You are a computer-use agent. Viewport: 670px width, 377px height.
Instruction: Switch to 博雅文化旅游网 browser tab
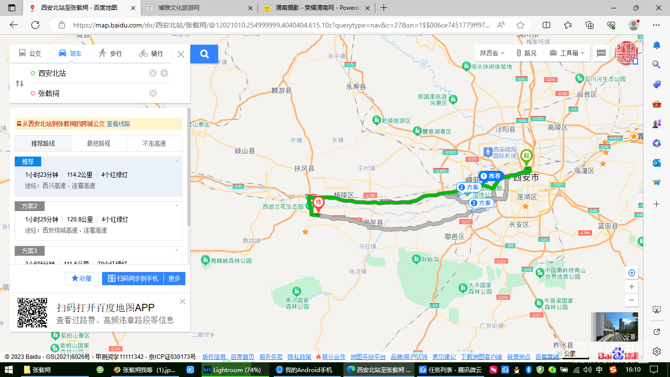[200, 8]
